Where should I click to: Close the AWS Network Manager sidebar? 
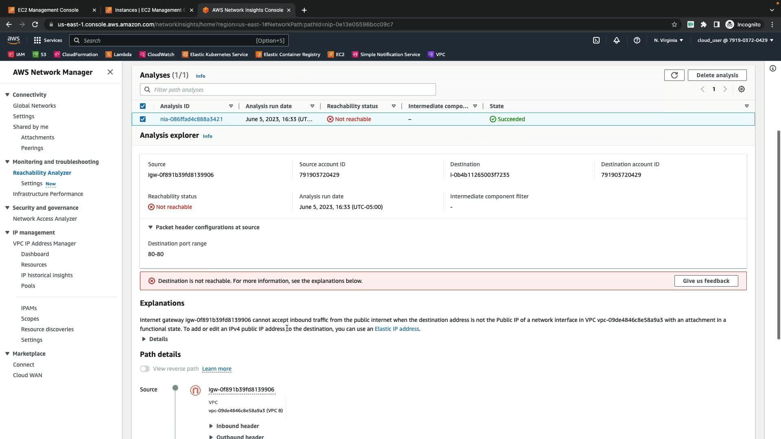(x=110, y=72)
